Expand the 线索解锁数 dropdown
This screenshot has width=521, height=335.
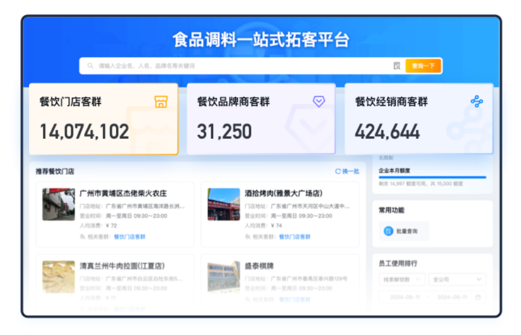pyautogui.click(x=401, y=279)
